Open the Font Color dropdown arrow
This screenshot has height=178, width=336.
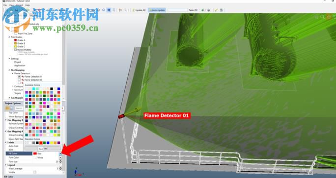[x=60, y=157]
